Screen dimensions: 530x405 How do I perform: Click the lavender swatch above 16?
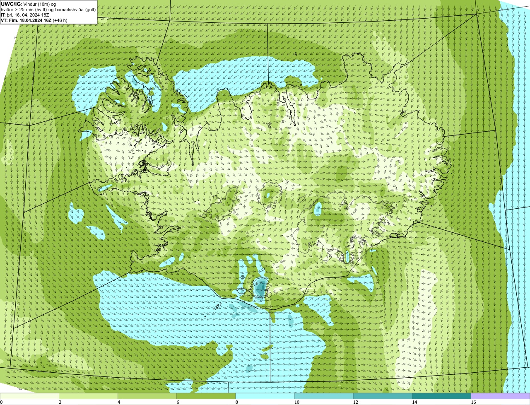click(x=501, y=396)
